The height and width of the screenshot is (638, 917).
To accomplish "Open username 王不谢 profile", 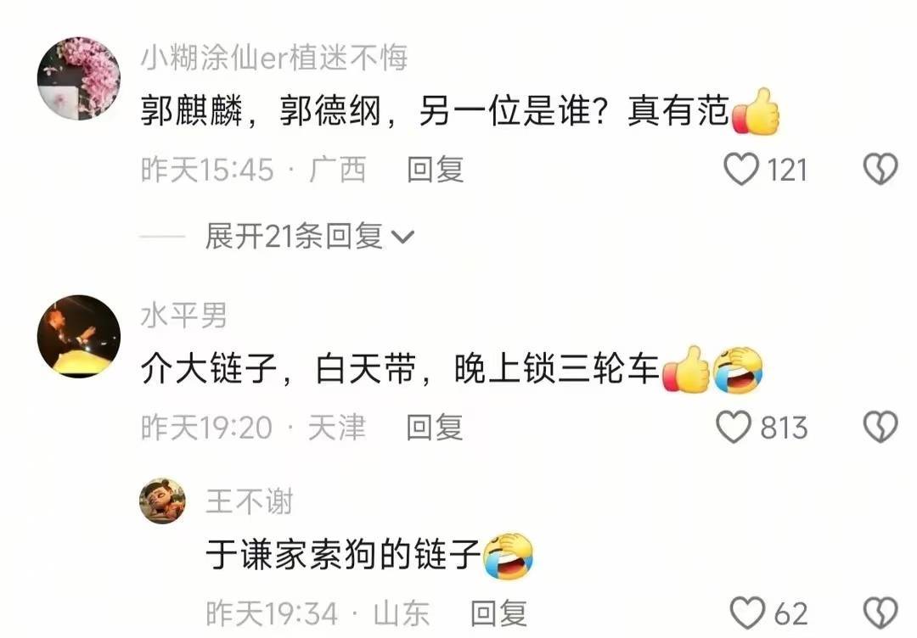I will pos(249,502).
